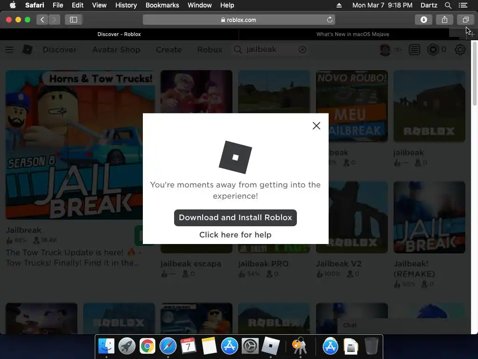
Task: Open Google Chrome from the Dock
Action: tap(147, 346)
